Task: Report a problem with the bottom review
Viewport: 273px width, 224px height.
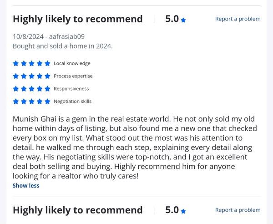Action: click(238, 210)
